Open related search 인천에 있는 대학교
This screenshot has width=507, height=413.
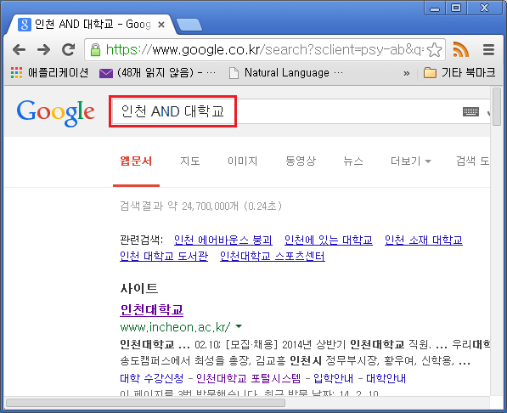coord(329,240)
